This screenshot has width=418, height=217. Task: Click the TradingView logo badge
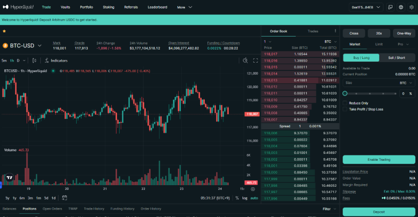(x=9, y=177)
